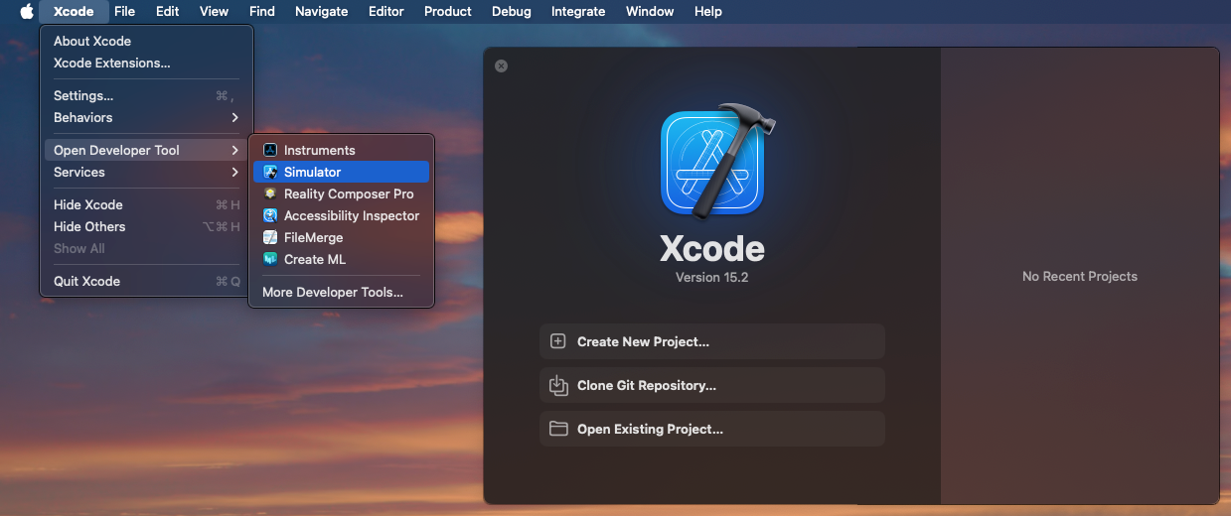This screenshot has height=516, width=1231.
Task: Select the Open Developer Tool item
Action: coord(146,150)
